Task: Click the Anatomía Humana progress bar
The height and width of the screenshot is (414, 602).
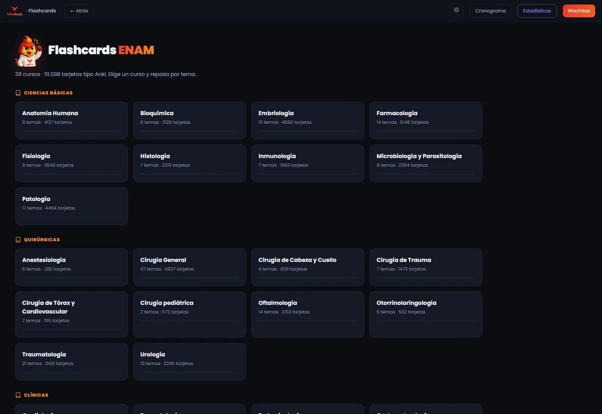Action: coord(71,131)
